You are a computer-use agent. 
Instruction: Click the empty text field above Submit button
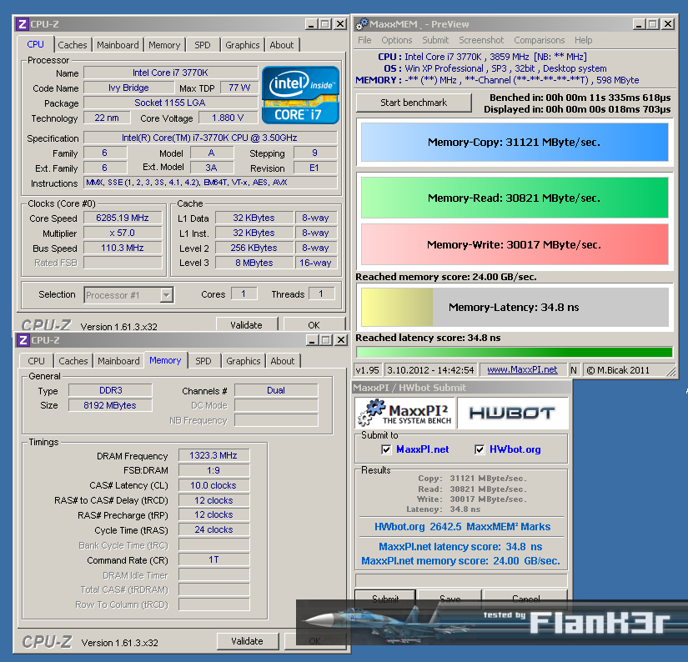pyautogui.click(x=461, y=580)
